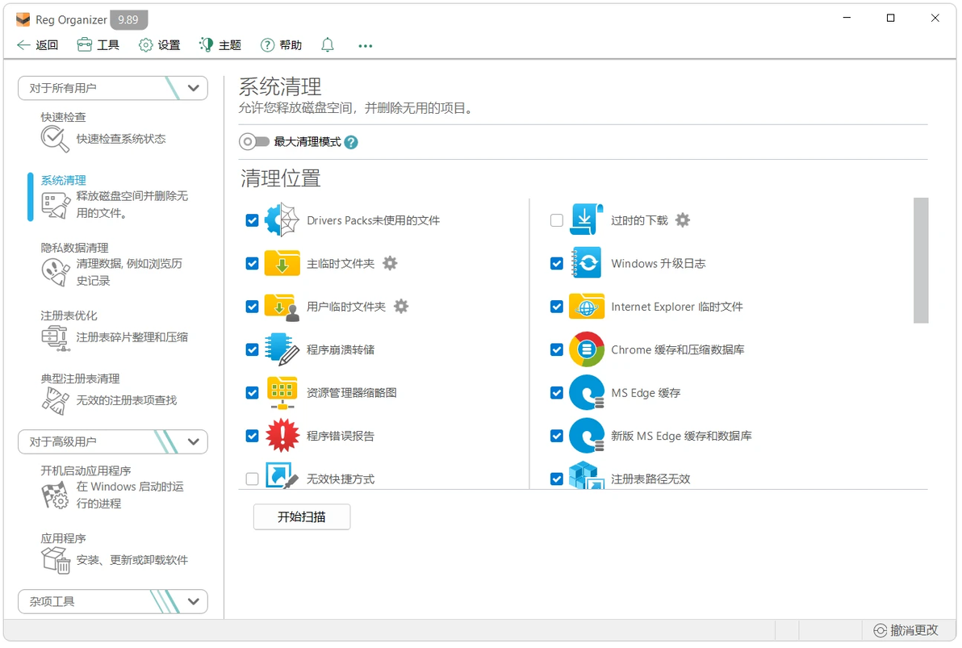Click the 9.89 version badge
Screen dimensions: 962x648
tap(128, 19)
